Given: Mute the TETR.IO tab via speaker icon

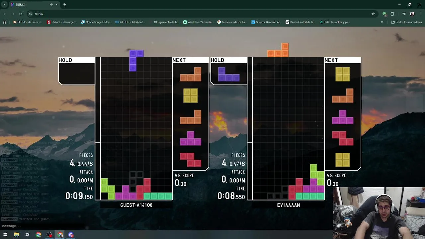Looking at the screenshot, I should coord(51,4).
